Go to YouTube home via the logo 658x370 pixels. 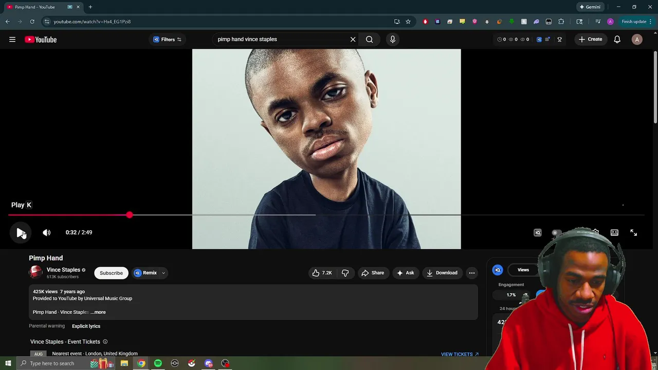(41, 40)
